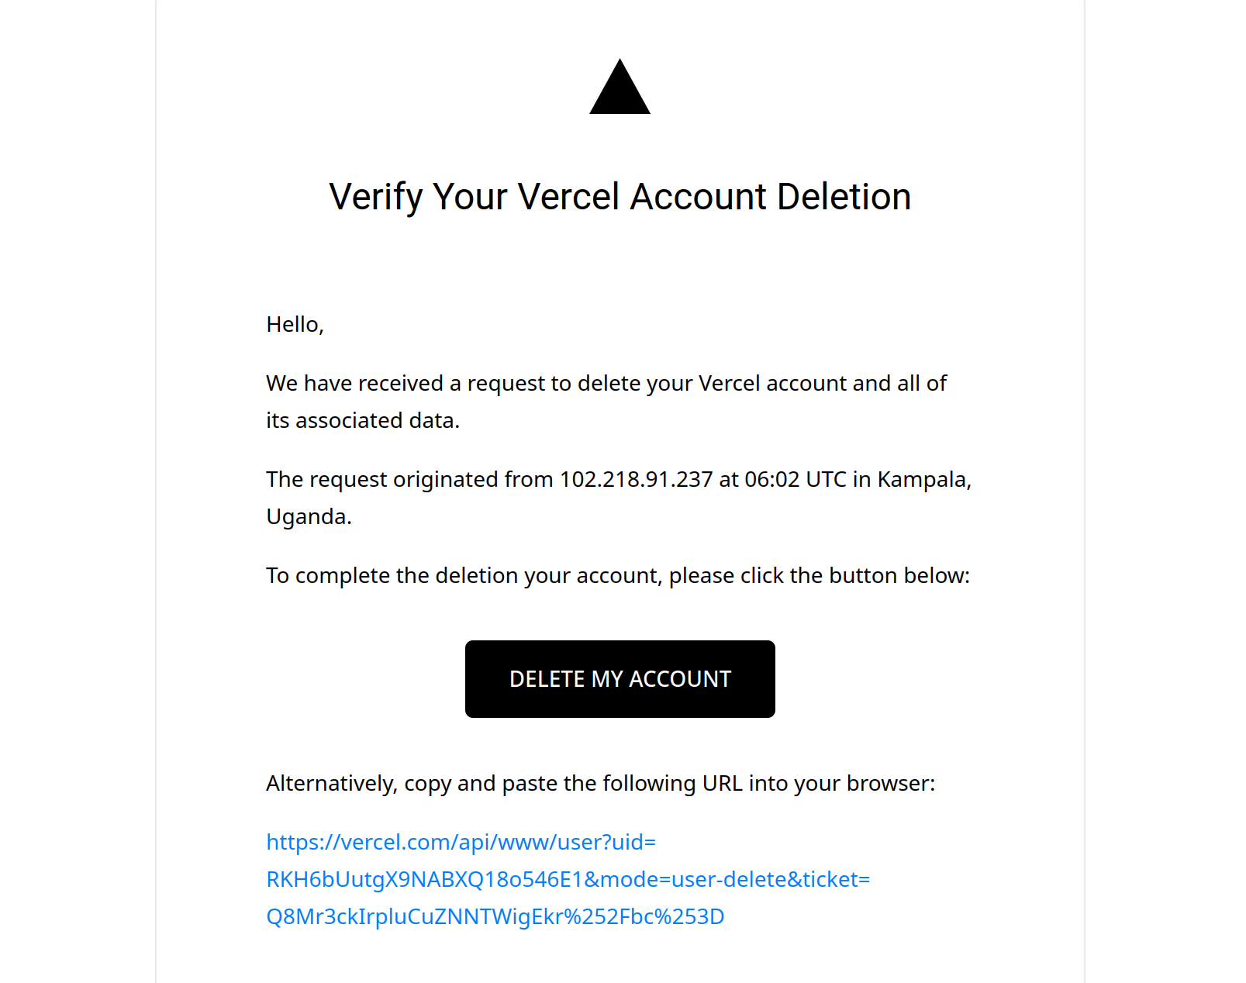This screenshot has height=983, width=1246.
Task: Click the white email content card
Action: 620,271
